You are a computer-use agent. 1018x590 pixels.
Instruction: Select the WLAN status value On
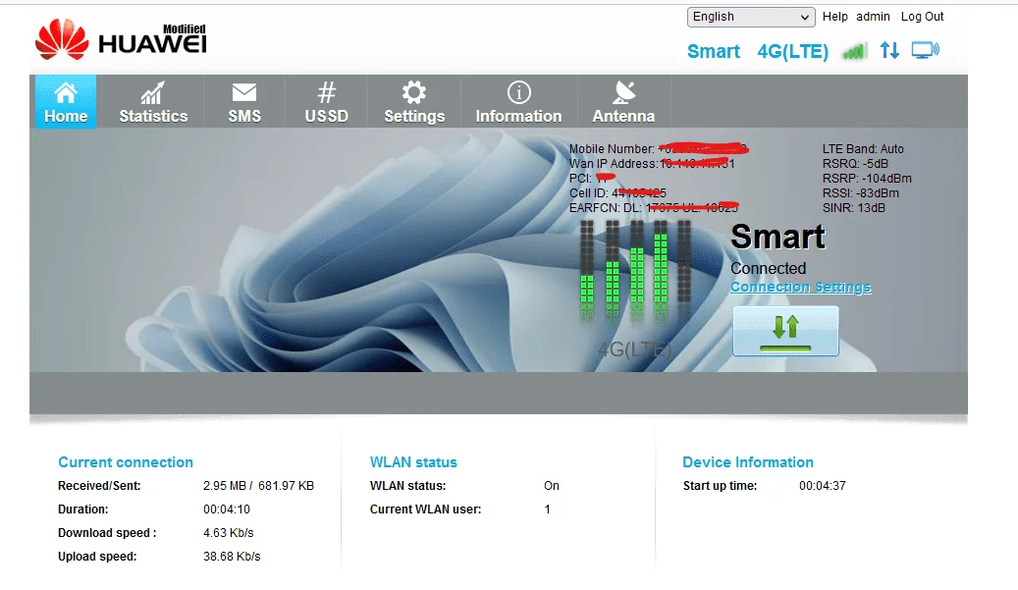click(x=552, y=486)
